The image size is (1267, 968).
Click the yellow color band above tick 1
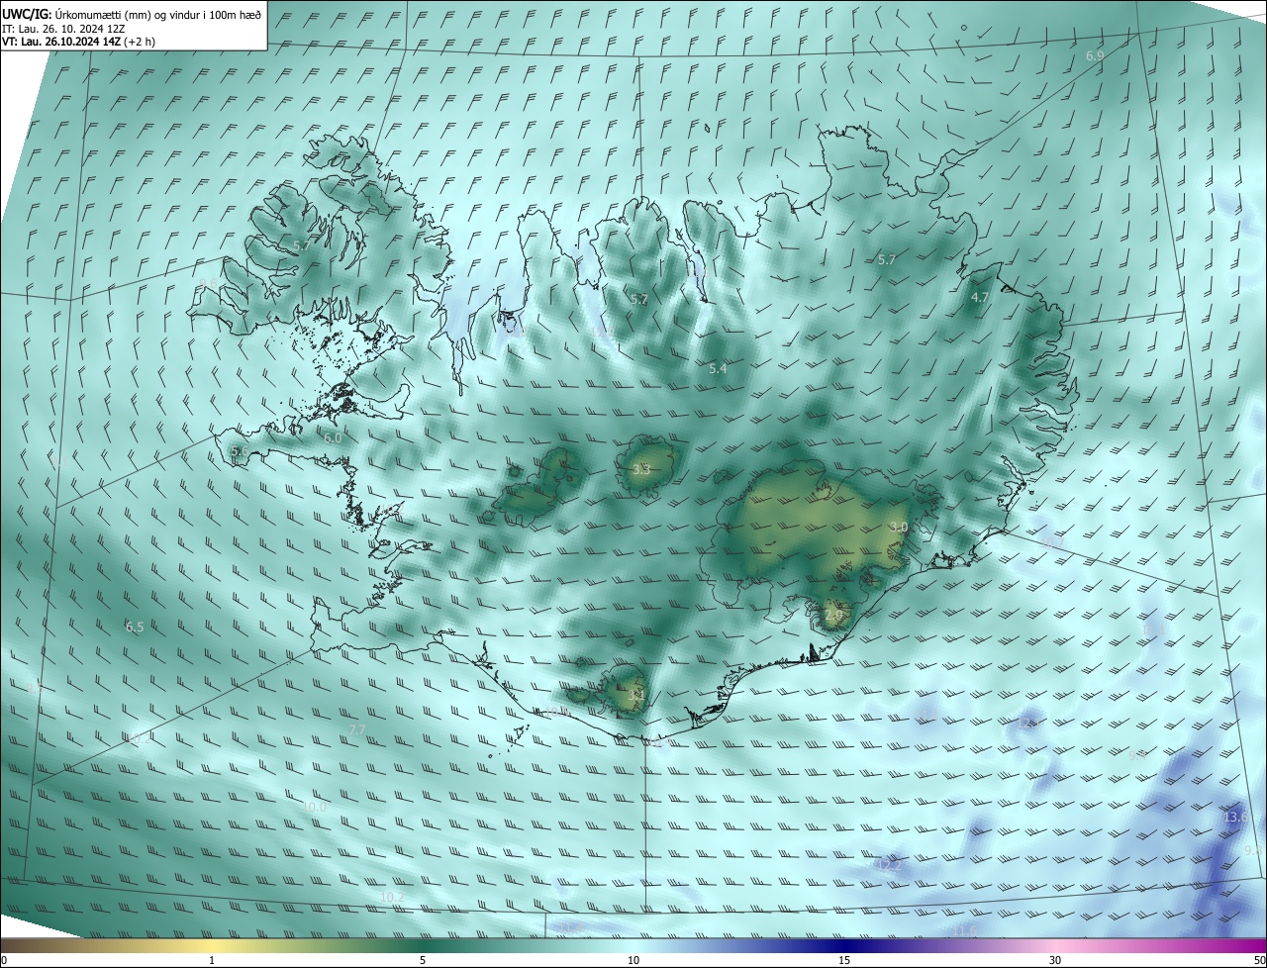pos(212,945)
